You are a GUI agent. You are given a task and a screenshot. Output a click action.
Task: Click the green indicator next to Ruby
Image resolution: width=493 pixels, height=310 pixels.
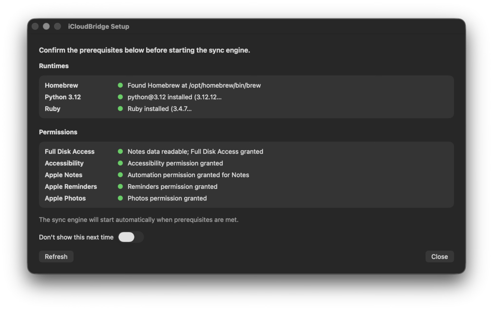(120, 109)
